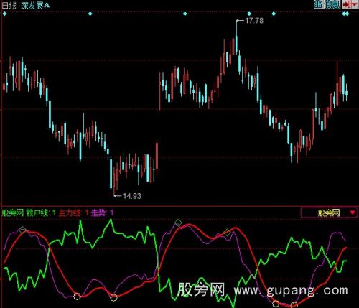Click cyan diamond marker just left of 17.78 peak
The height and width of the screenshot is (308, 359).
185,14
